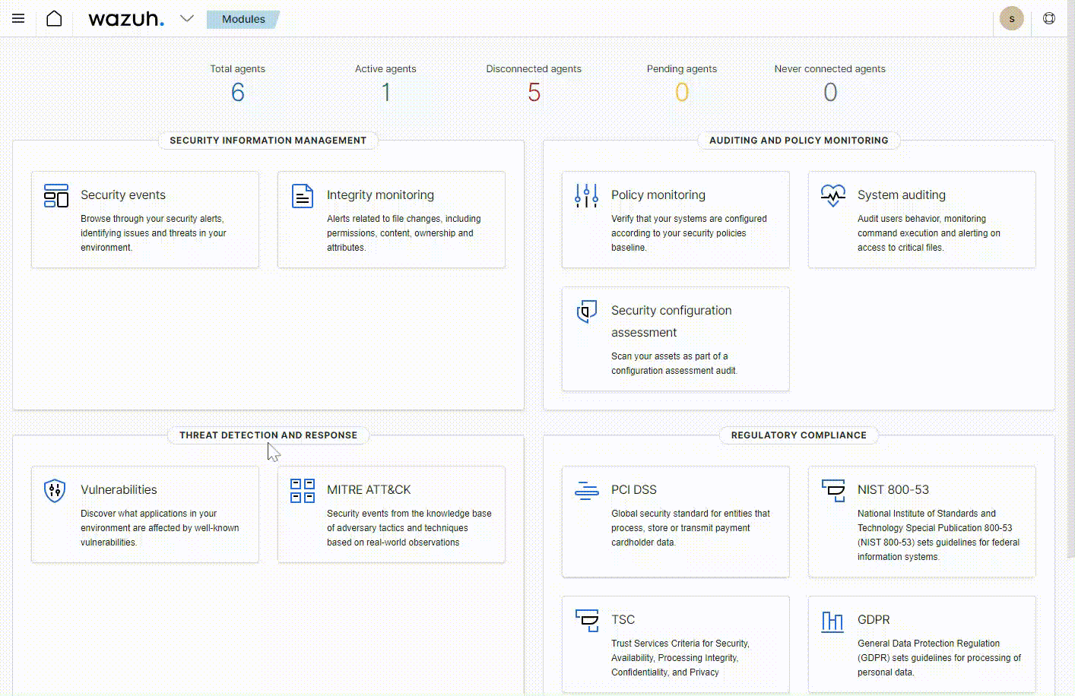This screenshot has width=1075, height=696.
Task: Click the Auditing and Policy Monitoring heading
Action: tap(799, 141)
